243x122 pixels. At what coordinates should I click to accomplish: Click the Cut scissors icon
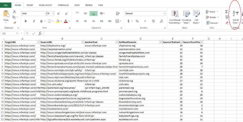pyautogui.click(x=14, y=12)
